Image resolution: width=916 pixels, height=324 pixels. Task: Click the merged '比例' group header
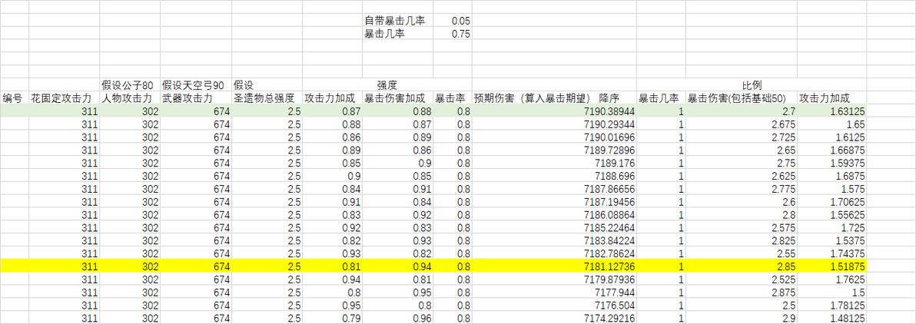[x=752, y=84]
